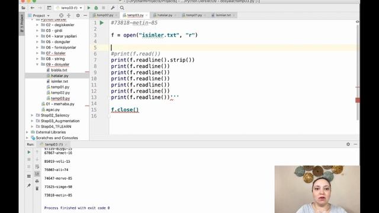Run line 1 gutter play icon

pos(102,22)
